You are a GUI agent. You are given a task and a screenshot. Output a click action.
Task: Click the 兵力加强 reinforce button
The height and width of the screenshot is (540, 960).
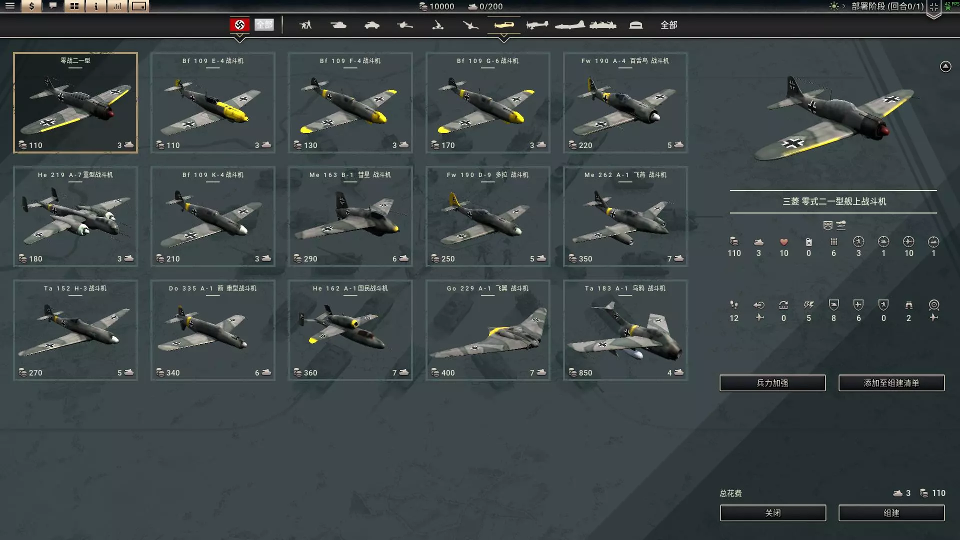pyautogui.click(x=772, y=383)
